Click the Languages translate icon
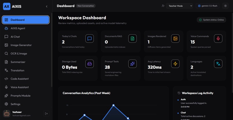This screenshot has width=233, height=120. click(x=218, y=64)
